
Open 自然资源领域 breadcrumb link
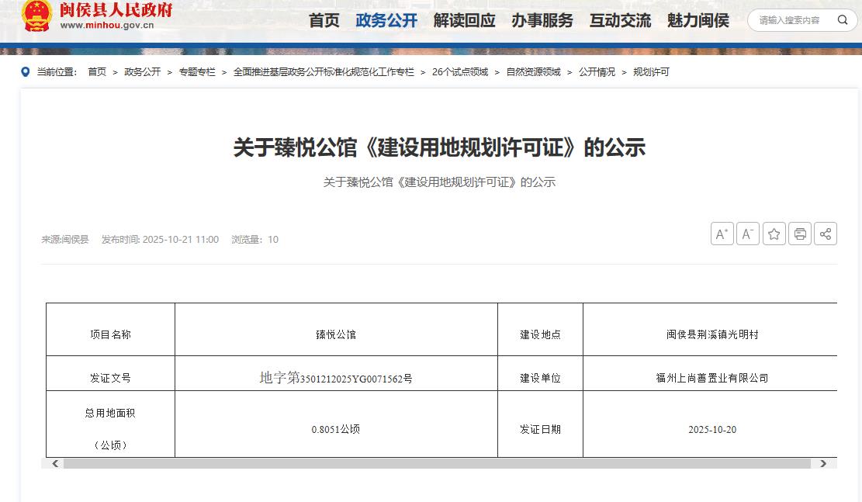[x=533, y=72]
